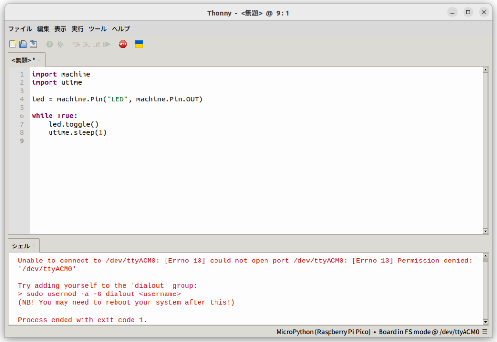Select the <無題> editor tab
Viewport: 497px width, 342px height.
coord(22,60)
